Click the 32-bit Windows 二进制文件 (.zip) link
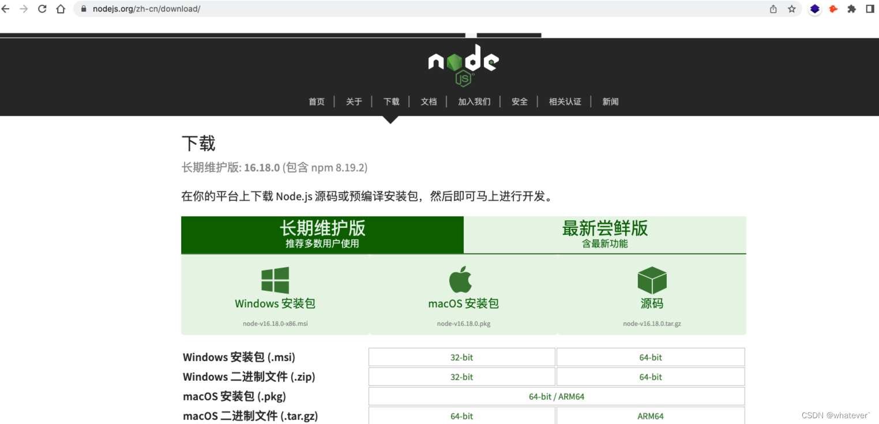 tap(461, 376)
